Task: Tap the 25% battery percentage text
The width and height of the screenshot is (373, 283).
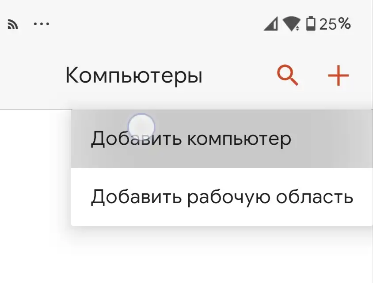Action: [335, 24]
